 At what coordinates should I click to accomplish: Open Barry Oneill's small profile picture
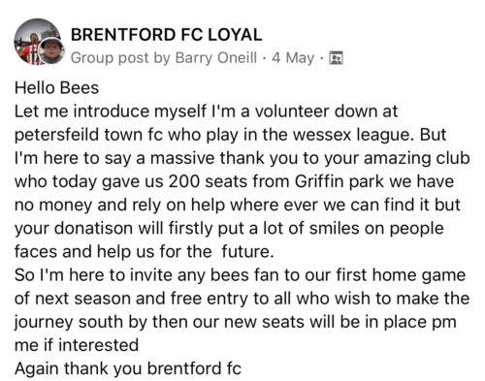[x=51, y=50]
